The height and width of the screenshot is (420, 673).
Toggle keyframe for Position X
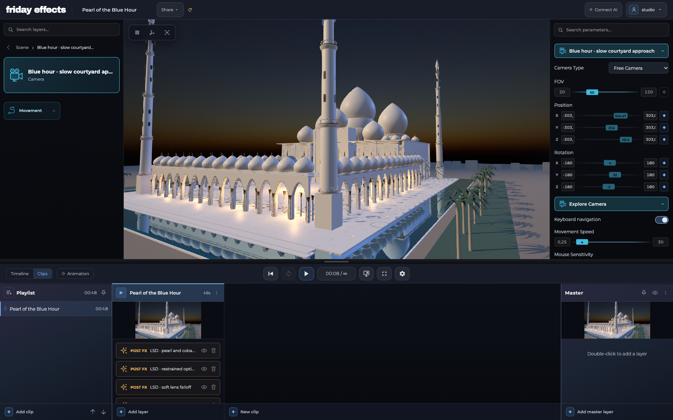coord(664,116)
